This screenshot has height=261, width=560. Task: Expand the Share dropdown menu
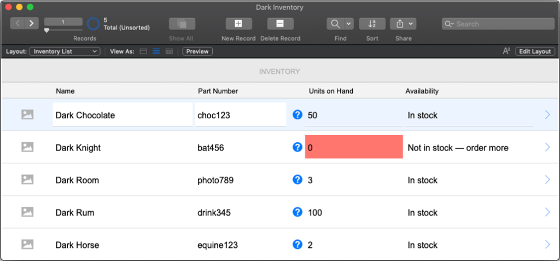pyautogui.click(x=411, y=24)
